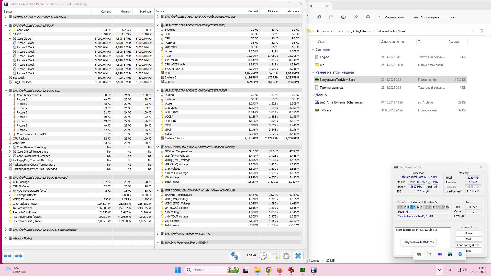The image size is (491, 276).
Task: Expand the GPU AMD Radeon RX 6900 XT section
Action: [158, 234]
